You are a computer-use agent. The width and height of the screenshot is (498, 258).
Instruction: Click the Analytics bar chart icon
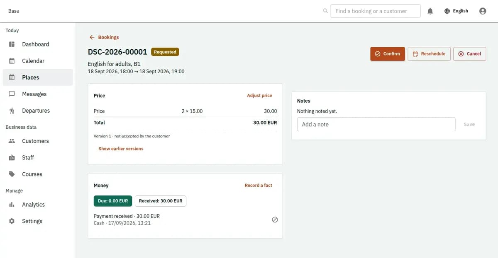click(x=12, y=205)
